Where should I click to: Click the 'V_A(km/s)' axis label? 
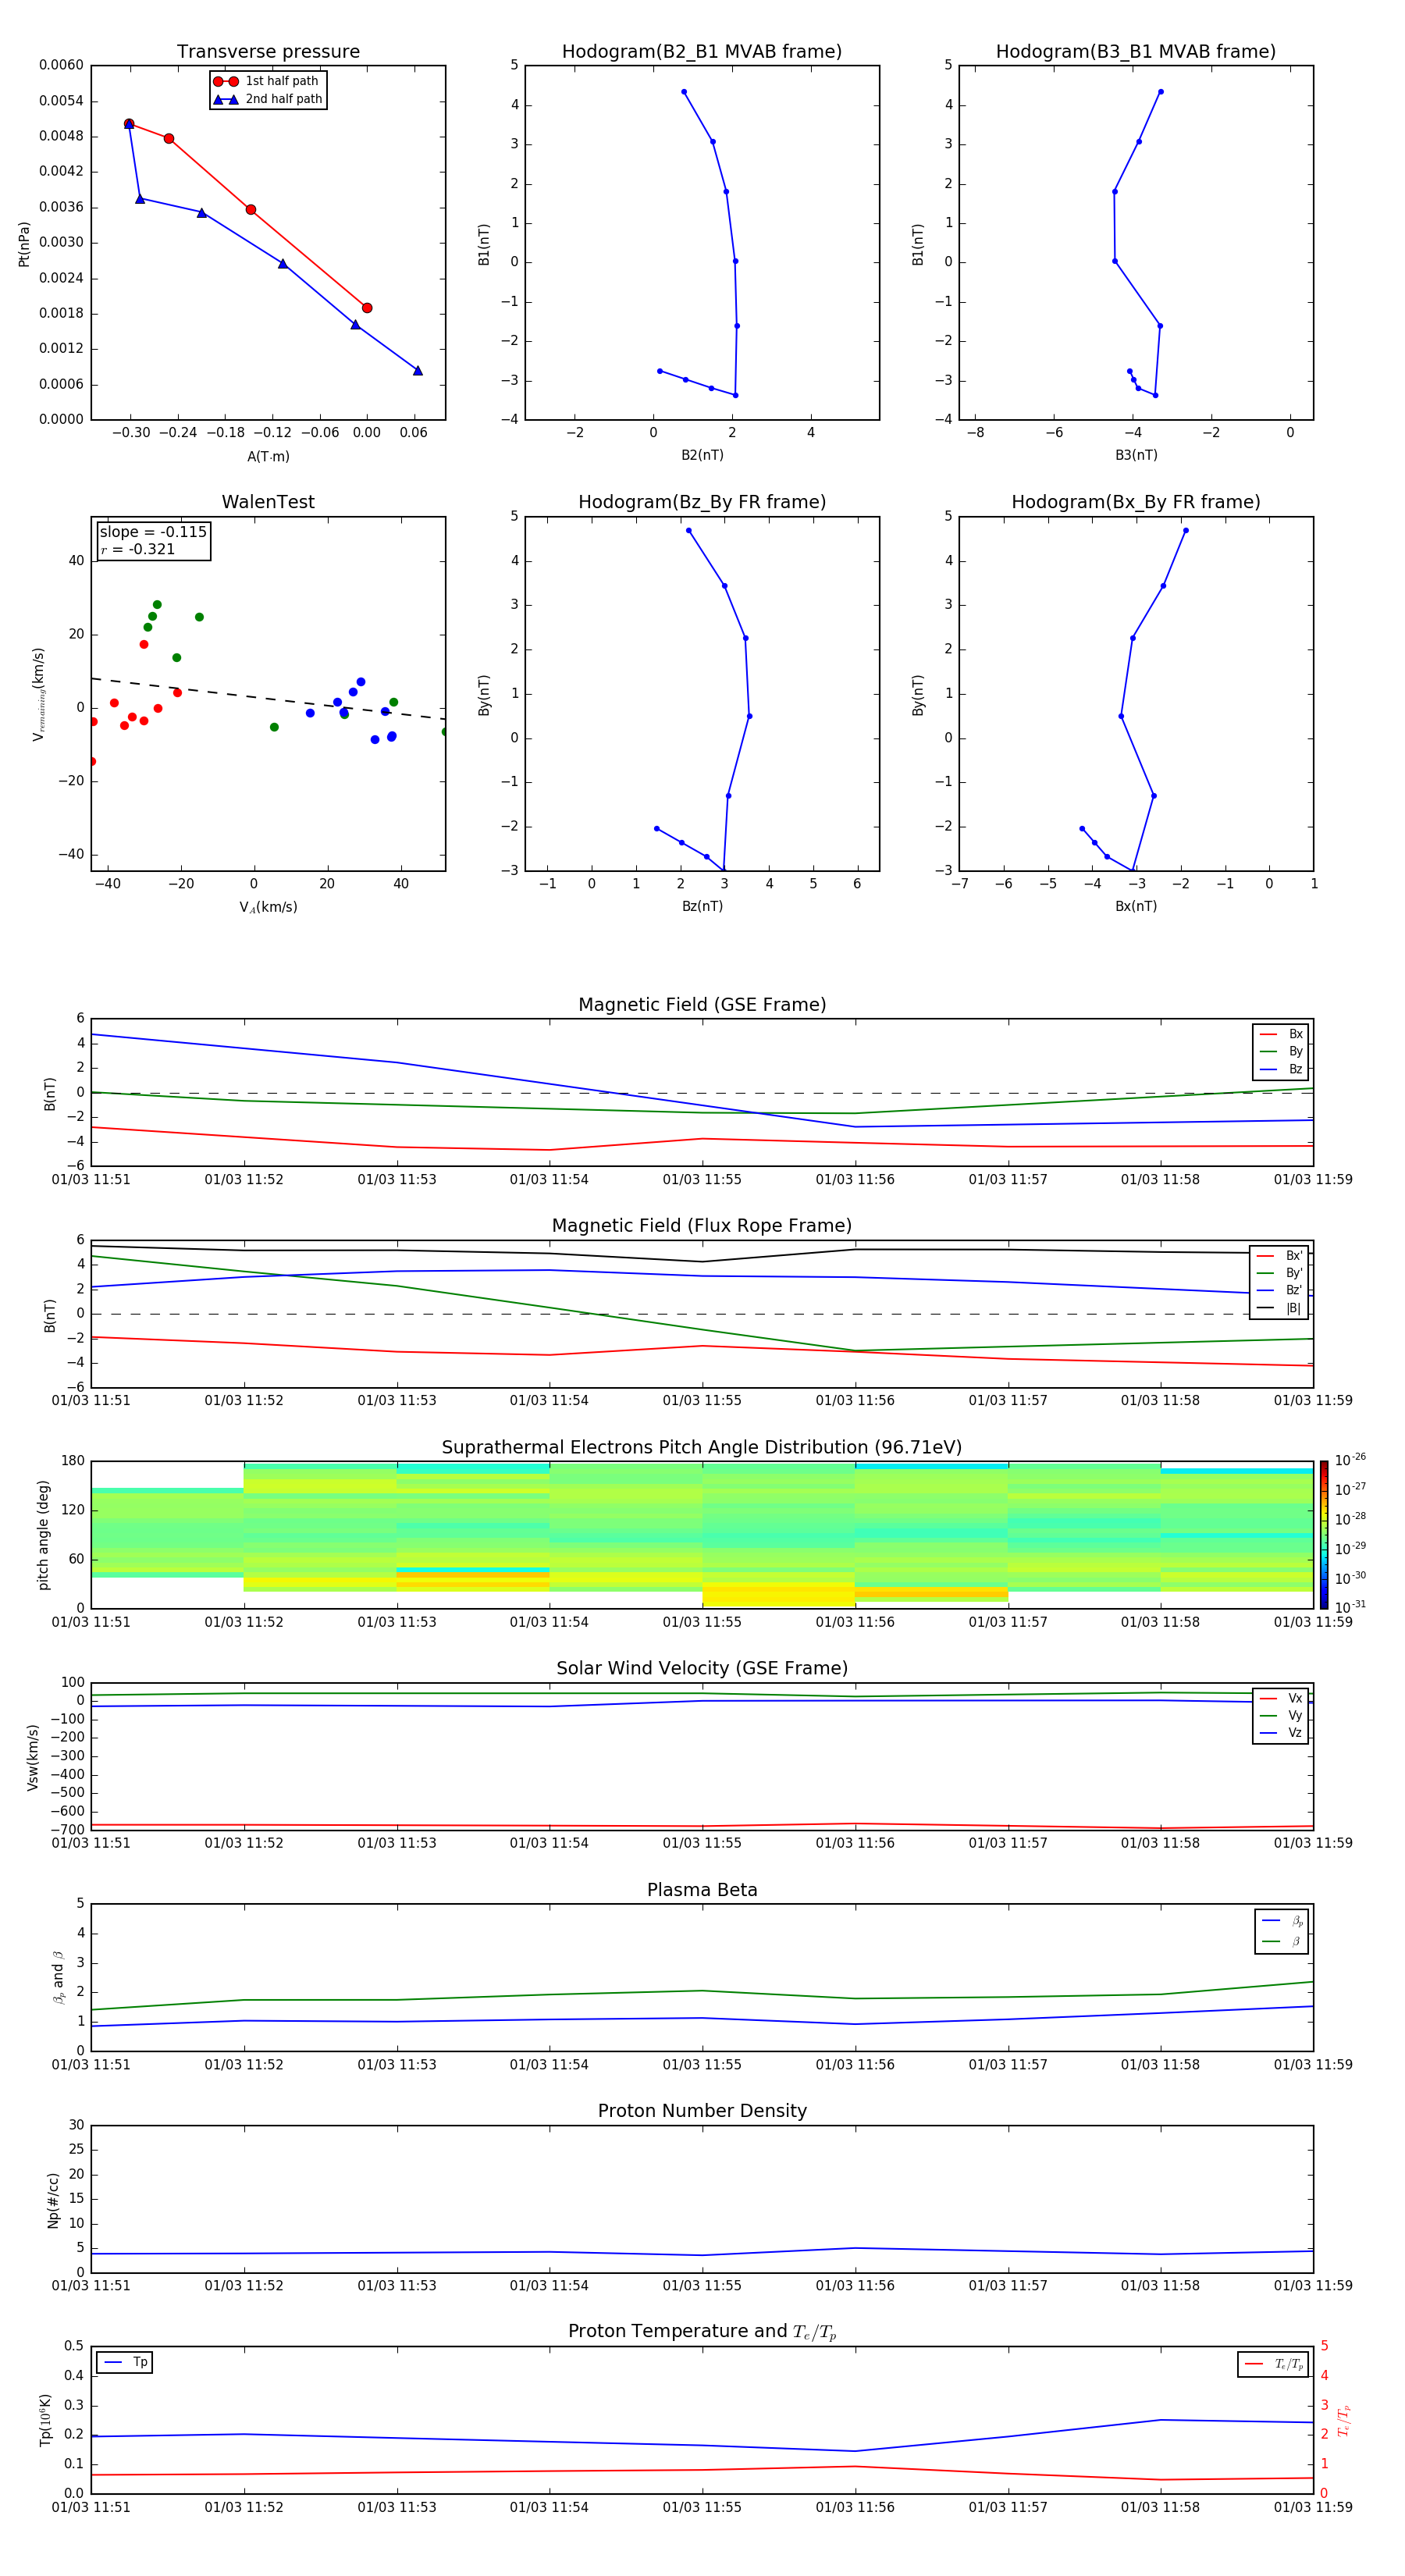click(268, 907)
